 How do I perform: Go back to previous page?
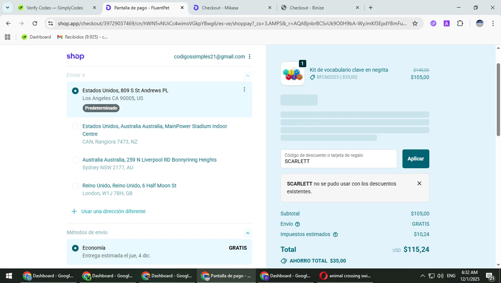tap(8, 23)
